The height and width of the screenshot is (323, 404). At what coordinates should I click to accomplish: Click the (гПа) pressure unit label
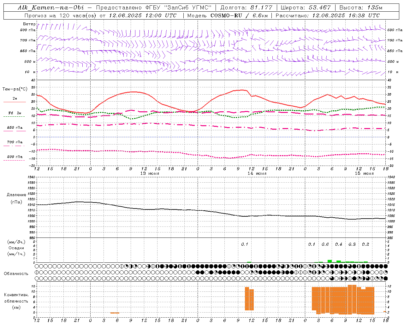[16, 202]
